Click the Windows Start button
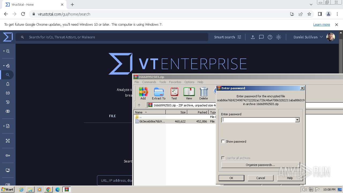The image size is (343, 193). point(8,189)
